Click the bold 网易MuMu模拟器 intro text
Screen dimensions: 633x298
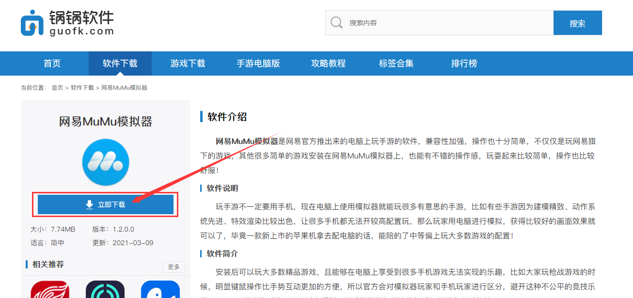(x=247, y=141)
